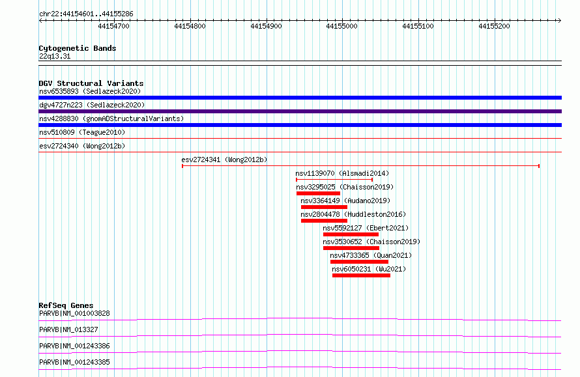Open variant nsv5592127 (Ebert2021) label
This screenshot has height=377, width=580.
coord(366,228)
